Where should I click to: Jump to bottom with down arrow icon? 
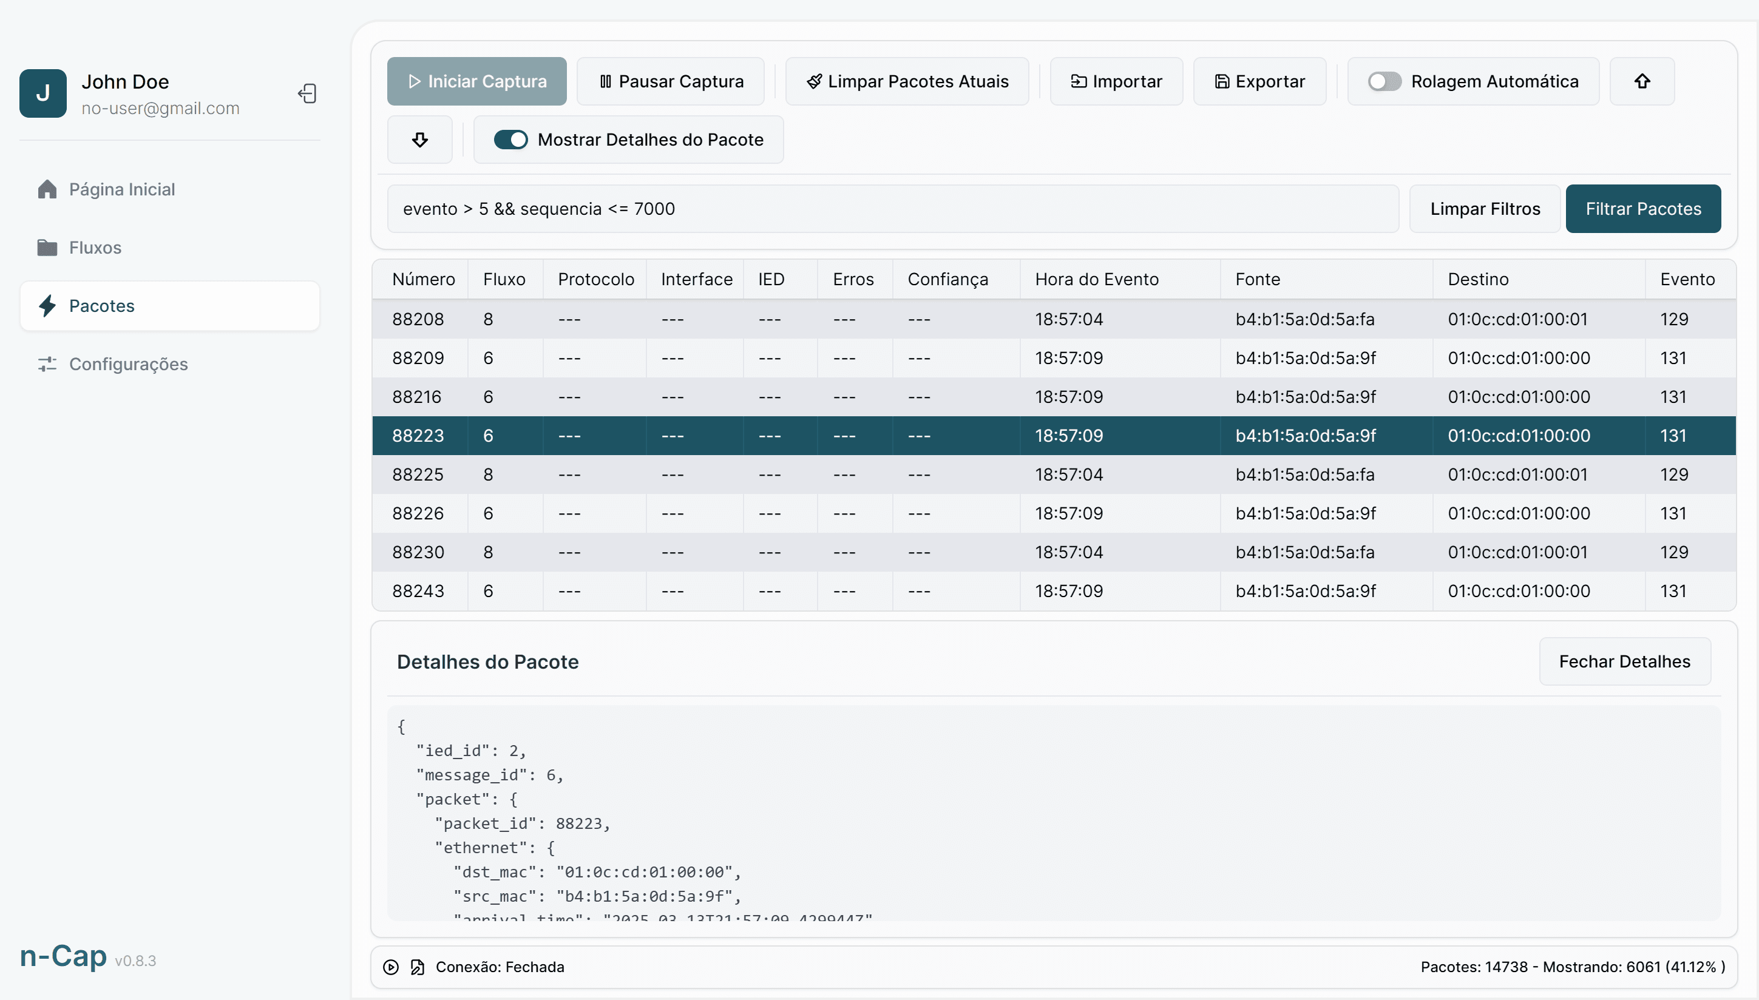click(x=419, y=140)
